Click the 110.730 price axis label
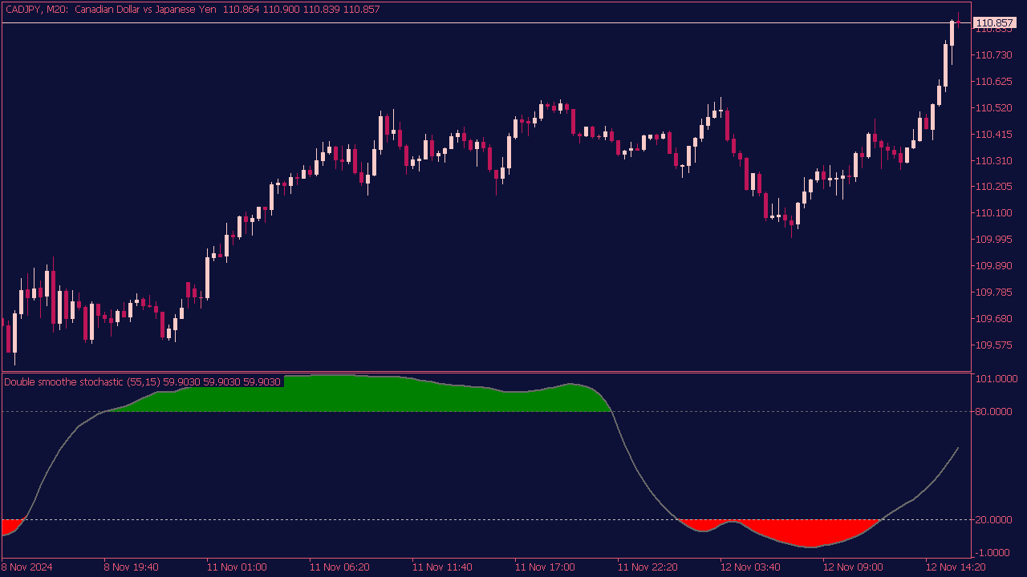1027x577 pixels. pos(993,54)
